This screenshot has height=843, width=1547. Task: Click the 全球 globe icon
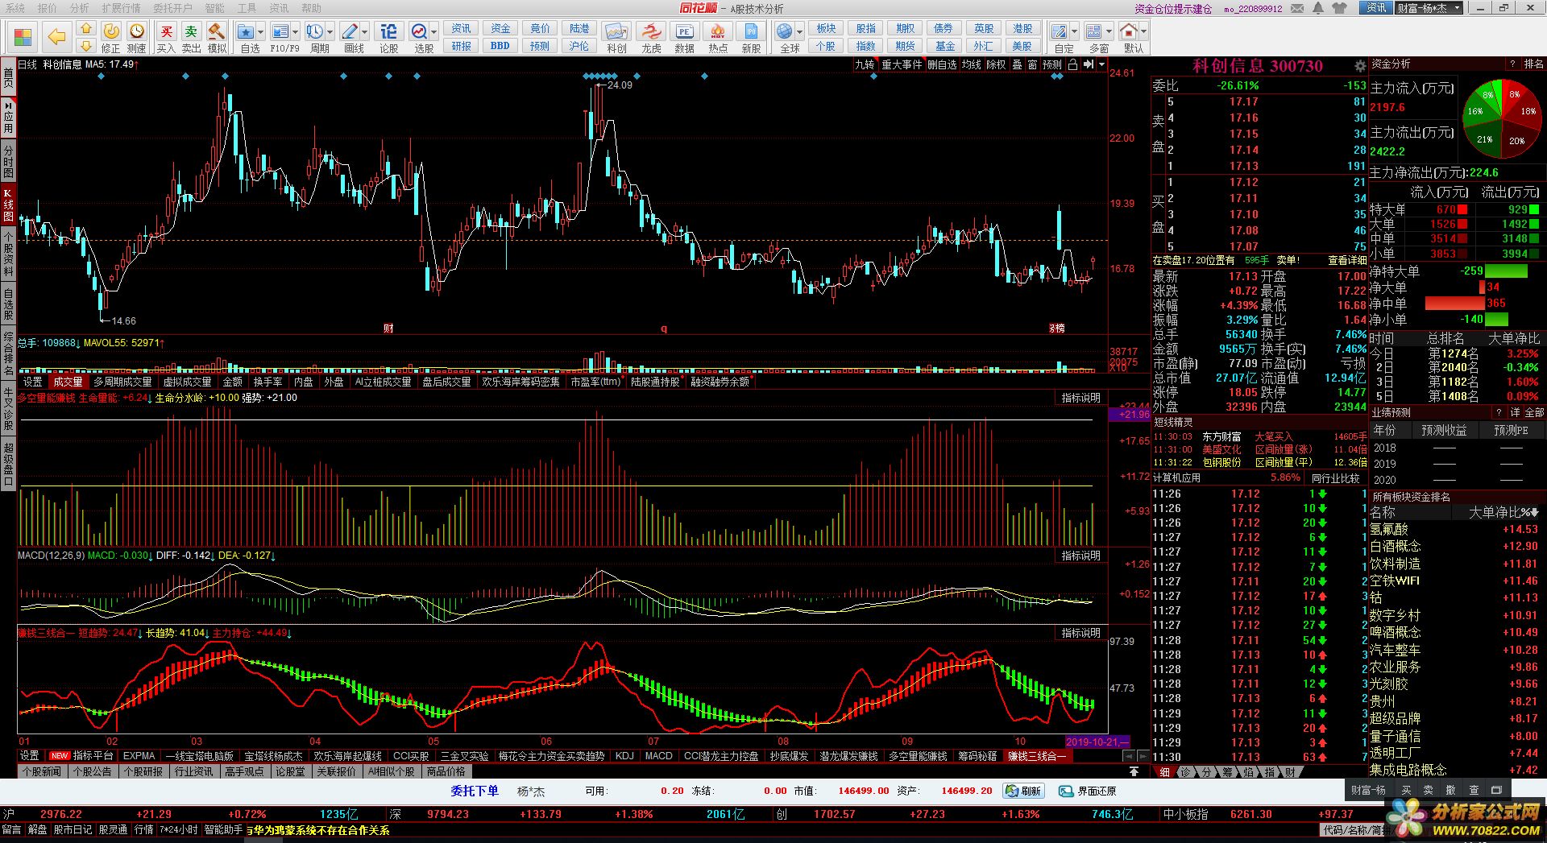point(785,31)
